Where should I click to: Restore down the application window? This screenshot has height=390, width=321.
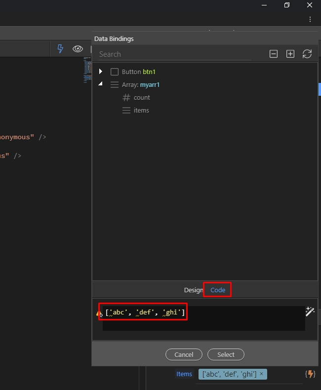point(287,5)
